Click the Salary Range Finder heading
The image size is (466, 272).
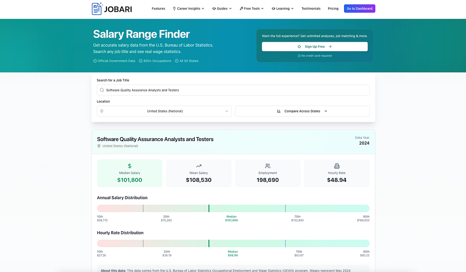[x=141, y=34]
